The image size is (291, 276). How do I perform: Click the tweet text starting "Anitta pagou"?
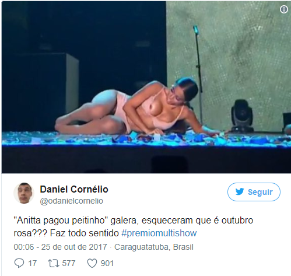[x=134, y=227]
